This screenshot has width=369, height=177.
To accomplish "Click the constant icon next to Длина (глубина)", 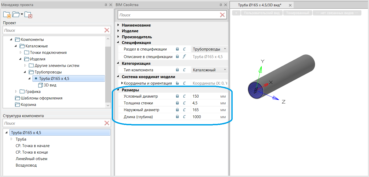I will click(x=184, y=117).
